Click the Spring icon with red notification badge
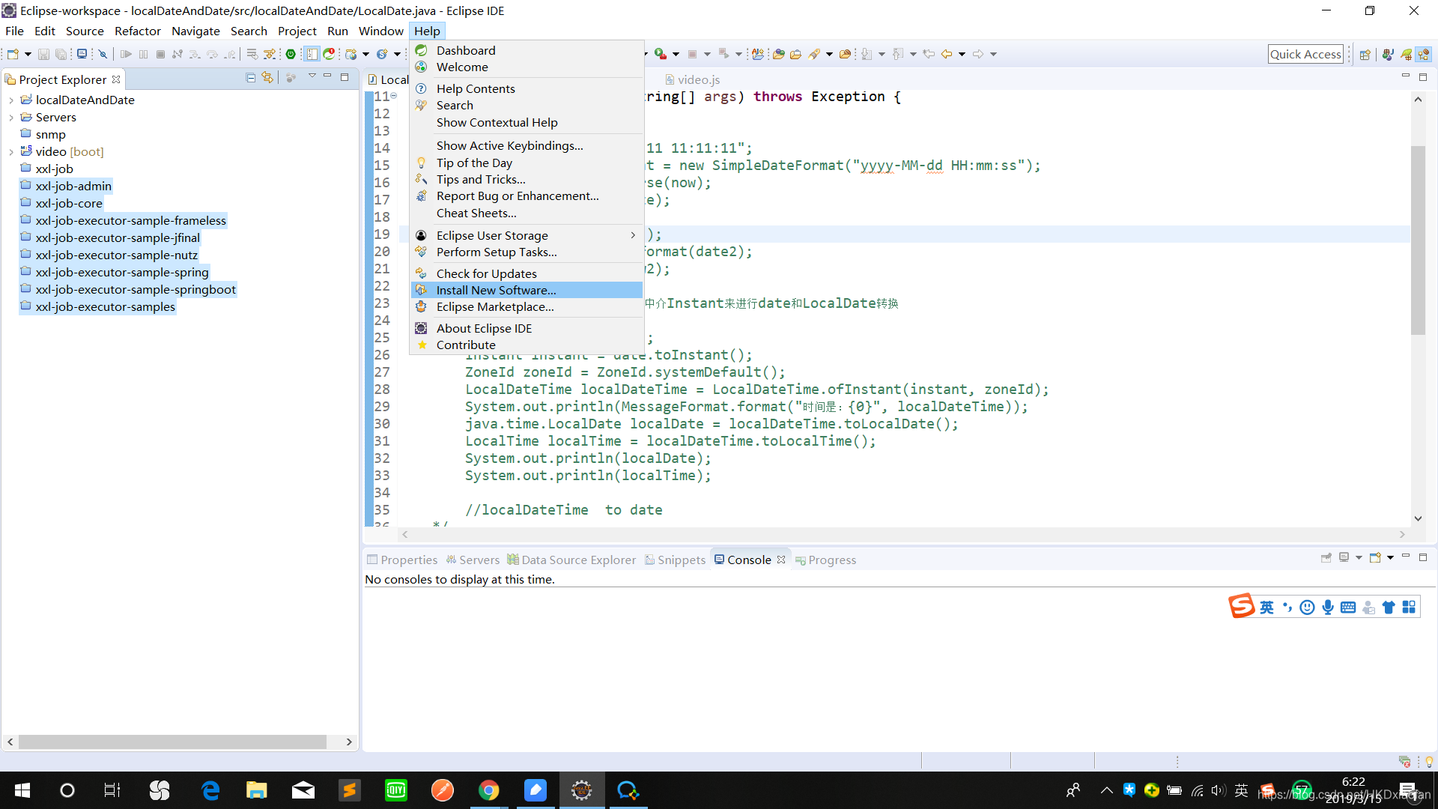1438x809 pixels. (329, 54)
